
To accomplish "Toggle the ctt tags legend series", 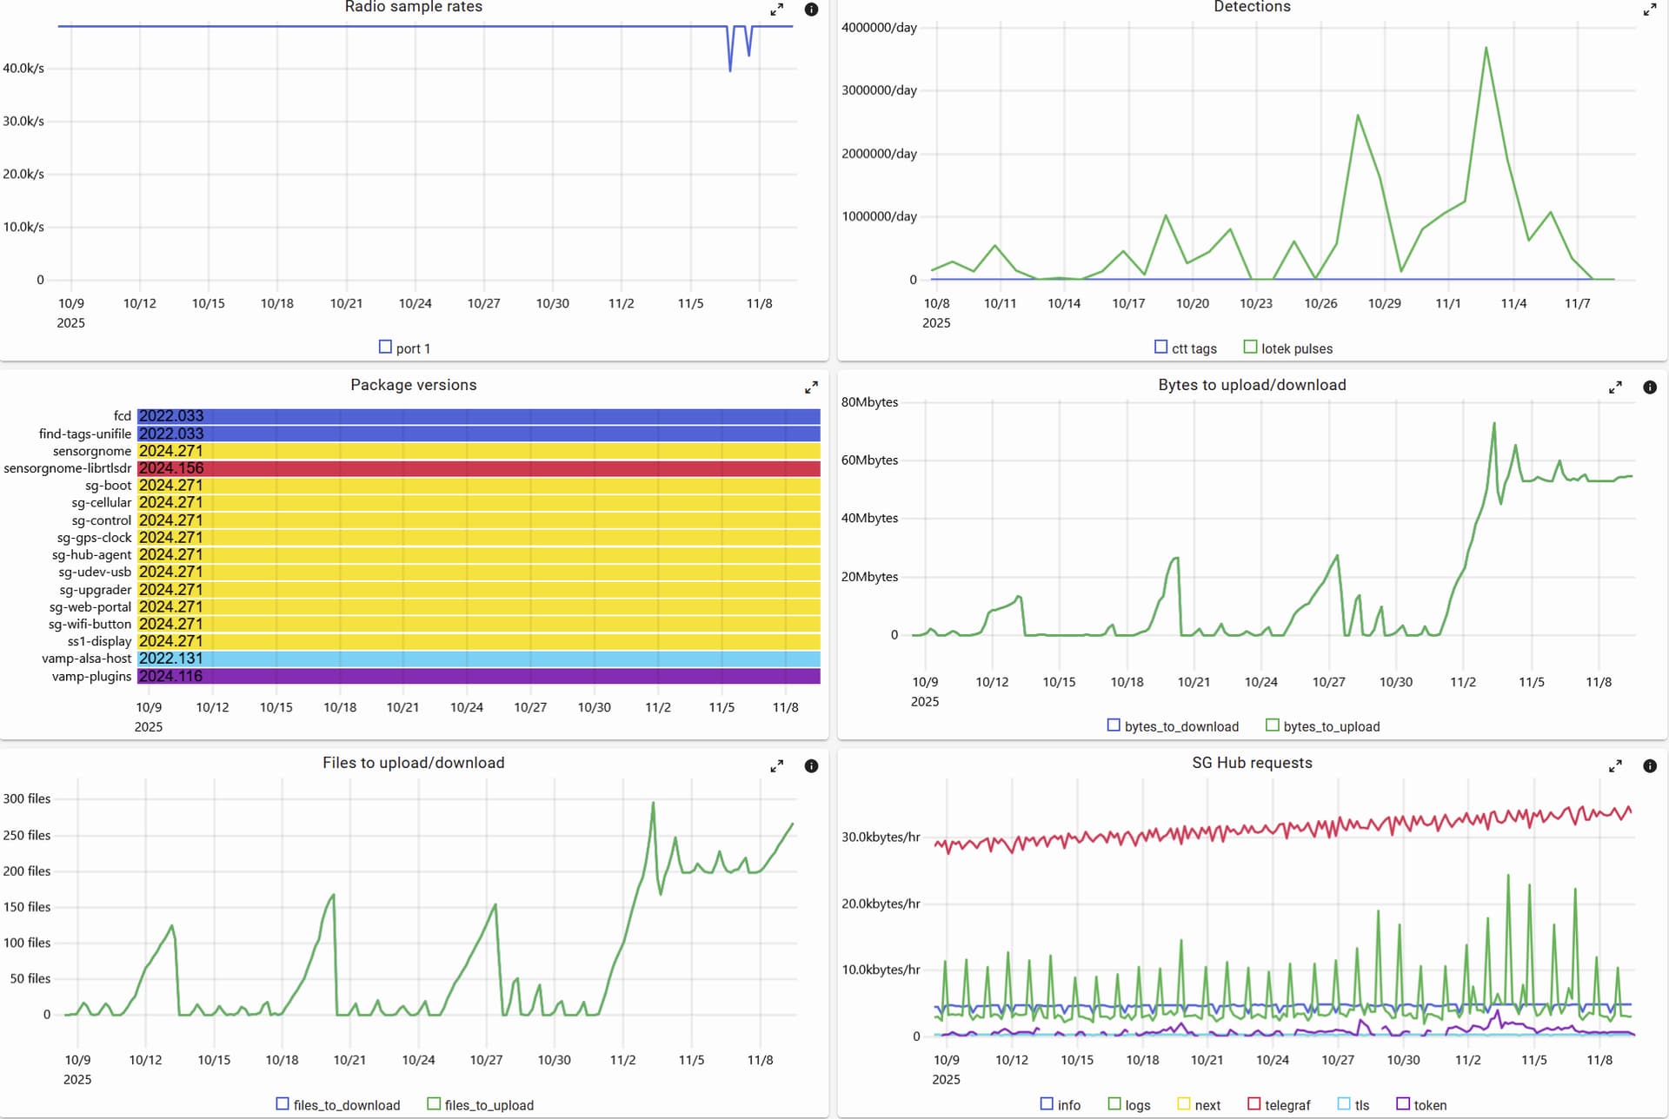I will point(1185,348).
